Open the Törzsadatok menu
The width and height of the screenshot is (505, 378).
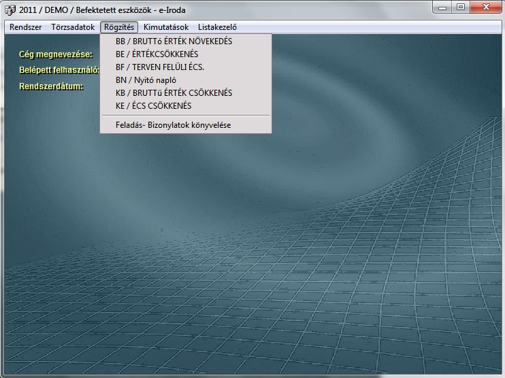(74, 27)
